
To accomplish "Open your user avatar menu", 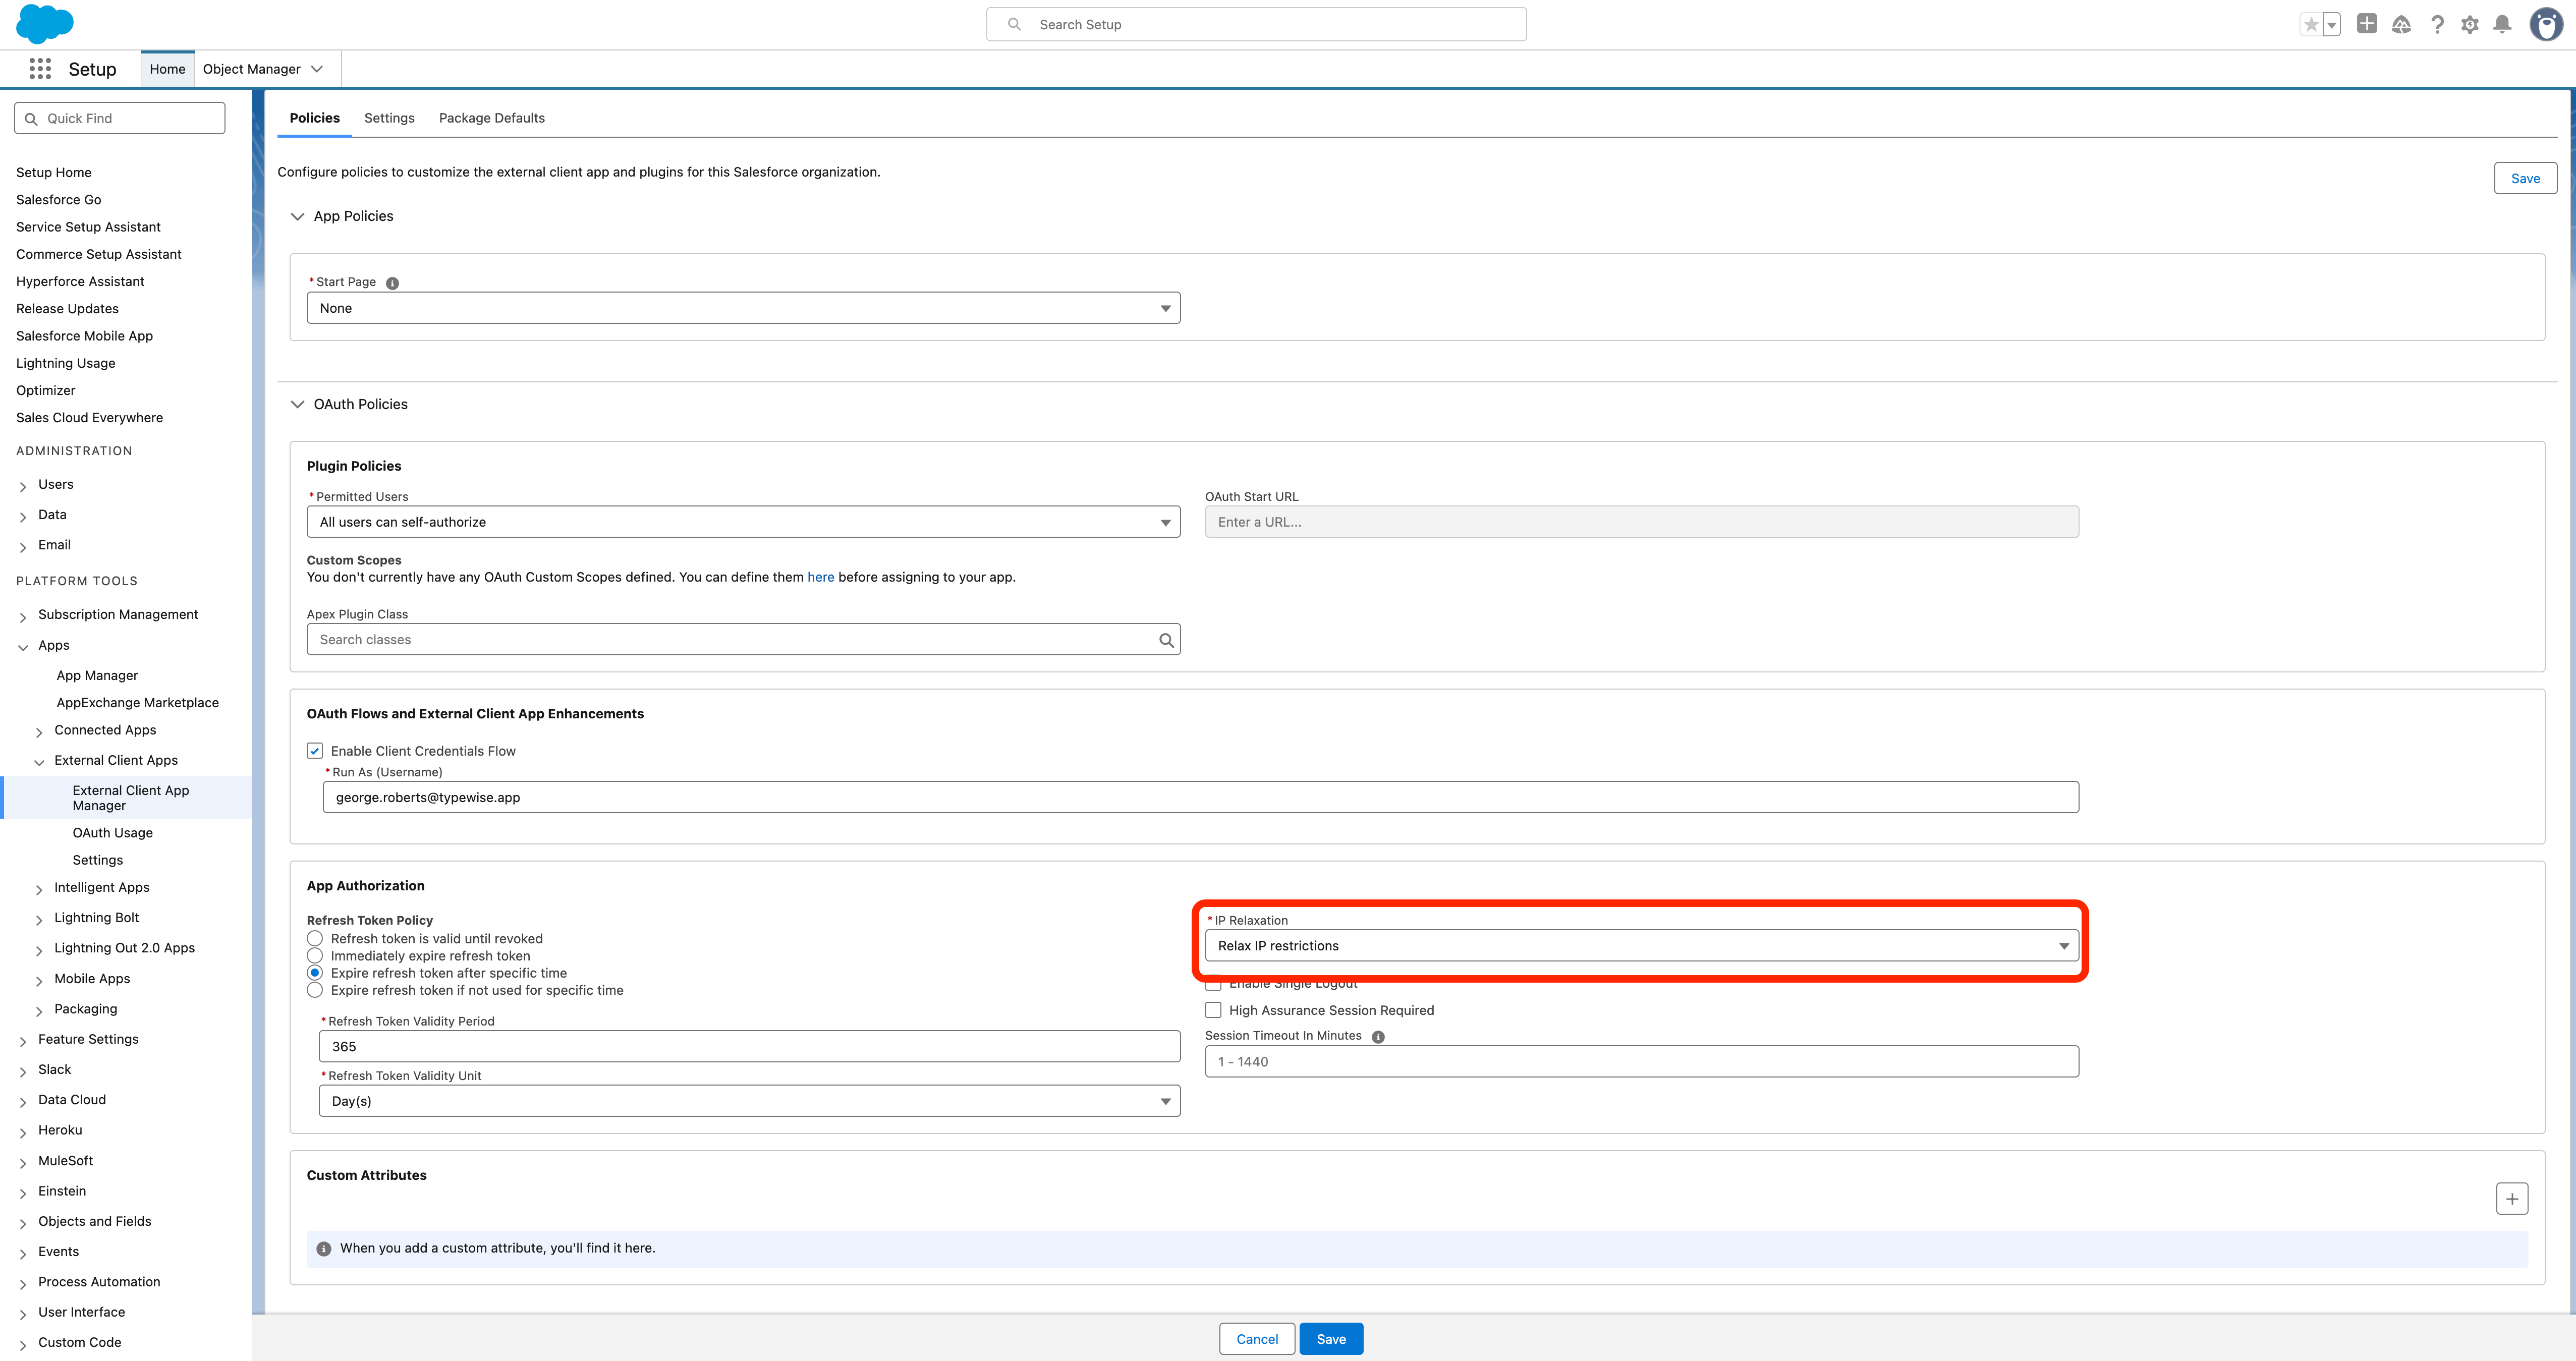I will (2545, 23).
